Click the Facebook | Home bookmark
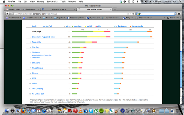The image size is (184, 115). (x=76, y=18)
